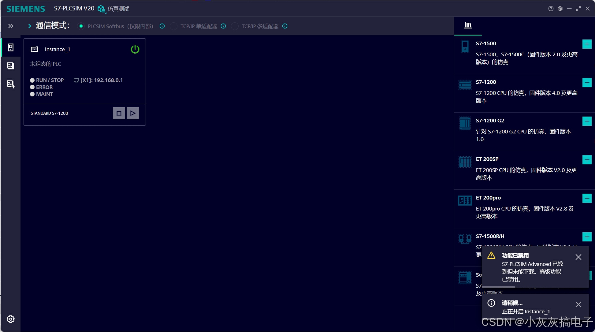Add an S7-1500 instance with the plus button
Viewport: 595px width, 332px height.
coord(587,44)
